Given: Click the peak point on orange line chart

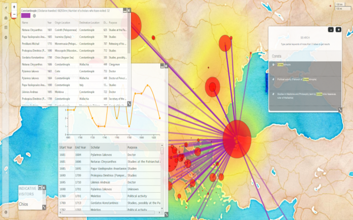Looking at the screenshot, I should point(148,85).
